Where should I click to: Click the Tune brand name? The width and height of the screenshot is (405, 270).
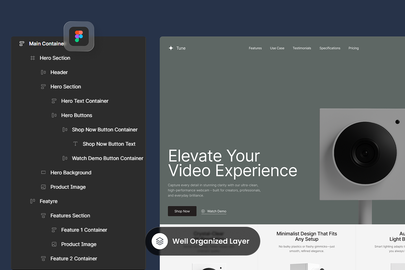pyautogui.click(x=181, y=48)
